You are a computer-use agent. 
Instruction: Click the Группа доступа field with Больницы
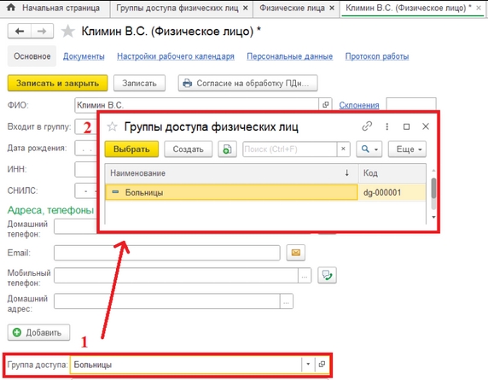pos(186,364)
